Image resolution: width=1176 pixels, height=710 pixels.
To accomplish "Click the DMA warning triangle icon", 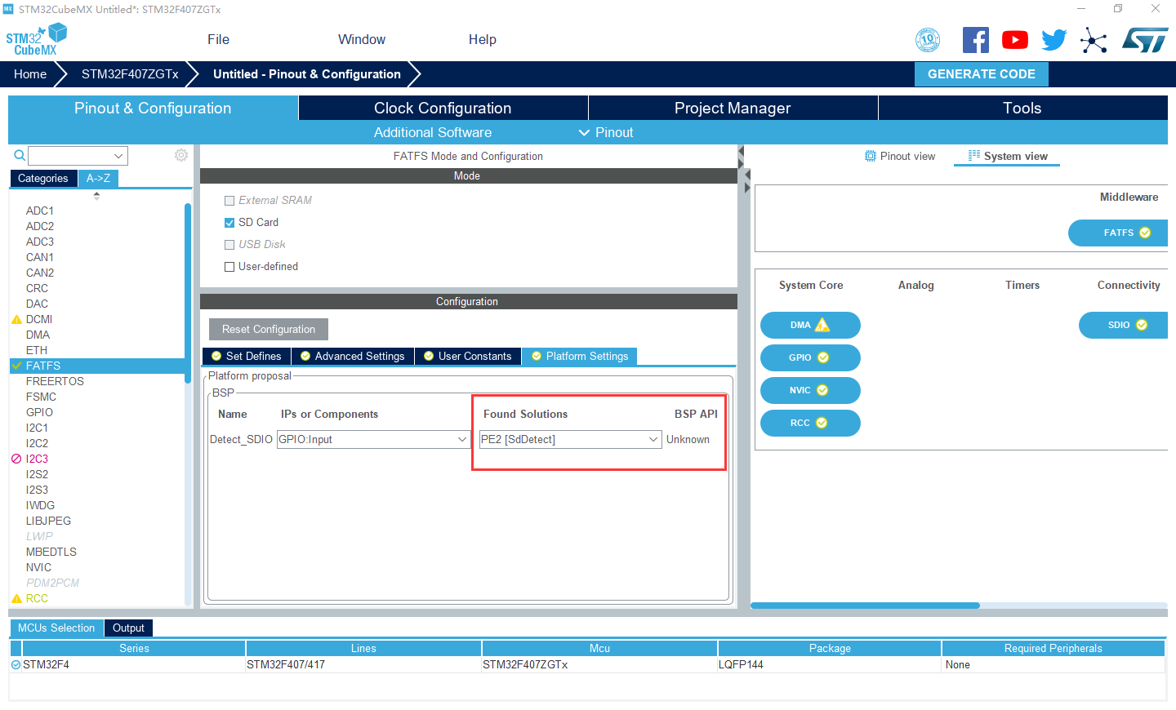I will 822,325.
